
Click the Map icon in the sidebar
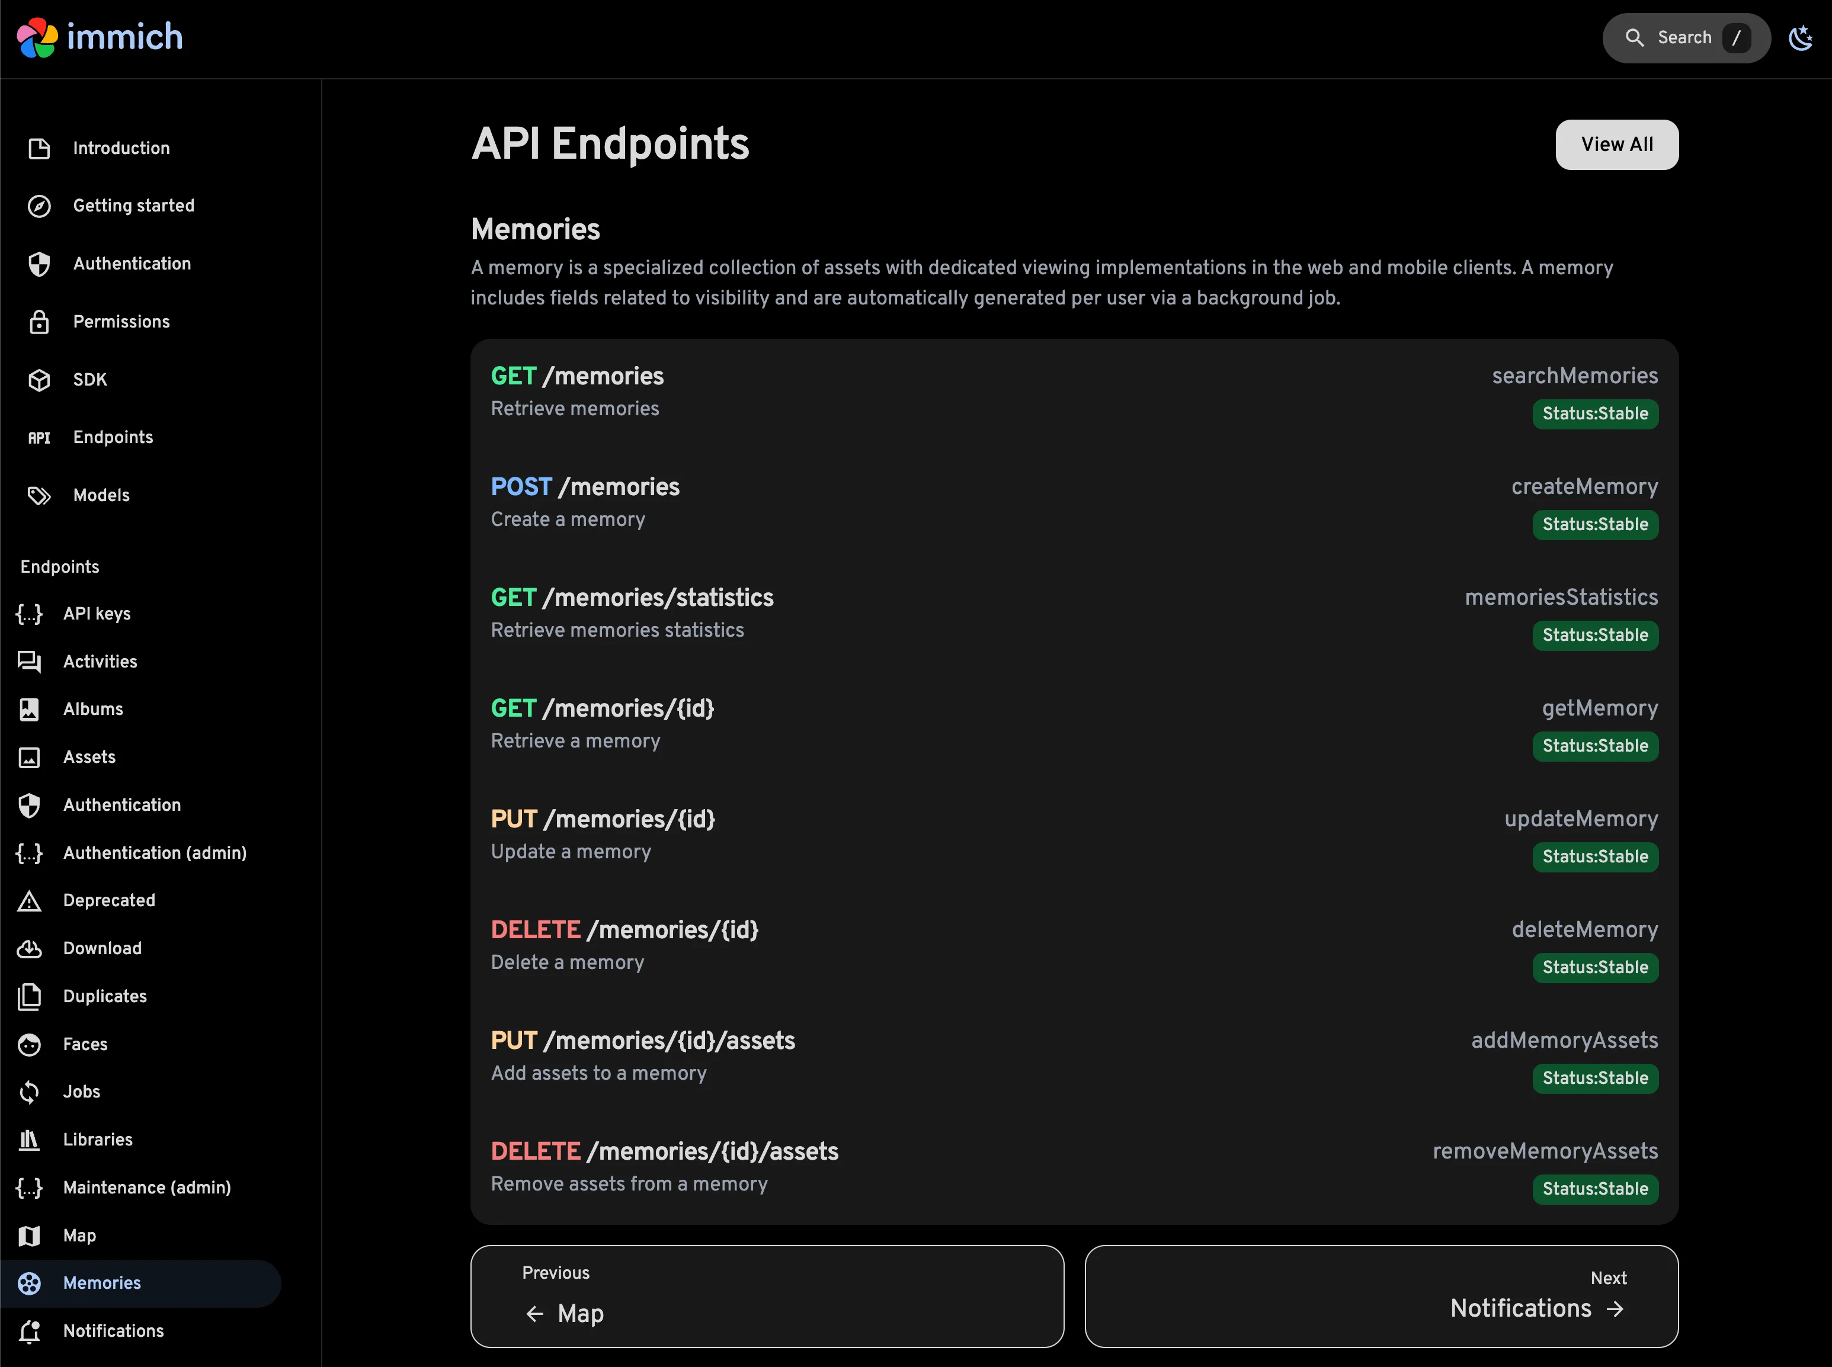tap(30, 1236)
